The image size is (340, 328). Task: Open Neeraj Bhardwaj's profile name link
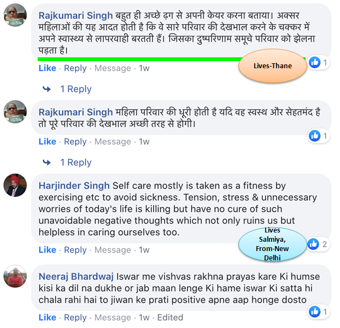(x=76, y=277)
